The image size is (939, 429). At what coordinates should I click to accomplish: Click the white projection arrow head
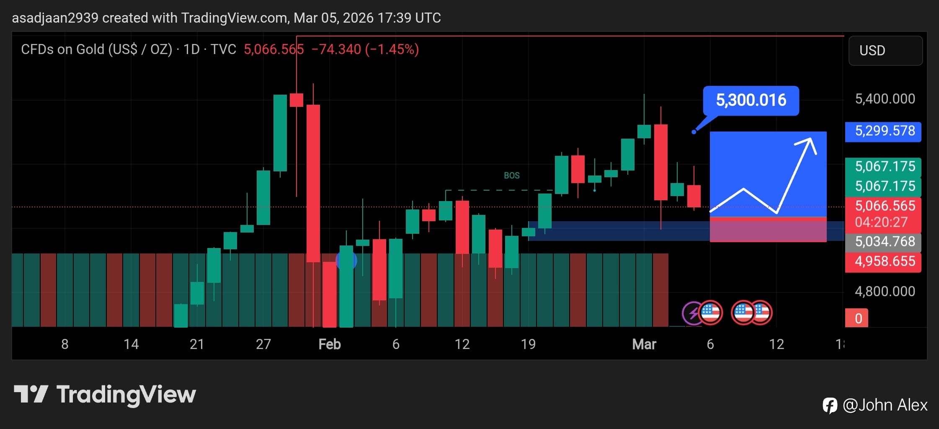point(808,145)
